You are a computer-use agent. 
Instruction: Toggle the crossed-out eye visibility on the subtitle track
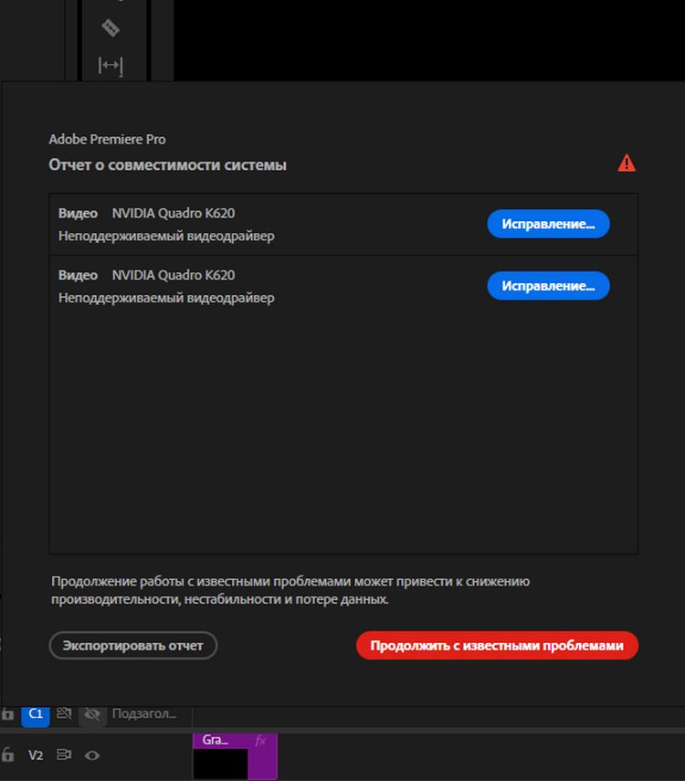click(x=92, y=714)
